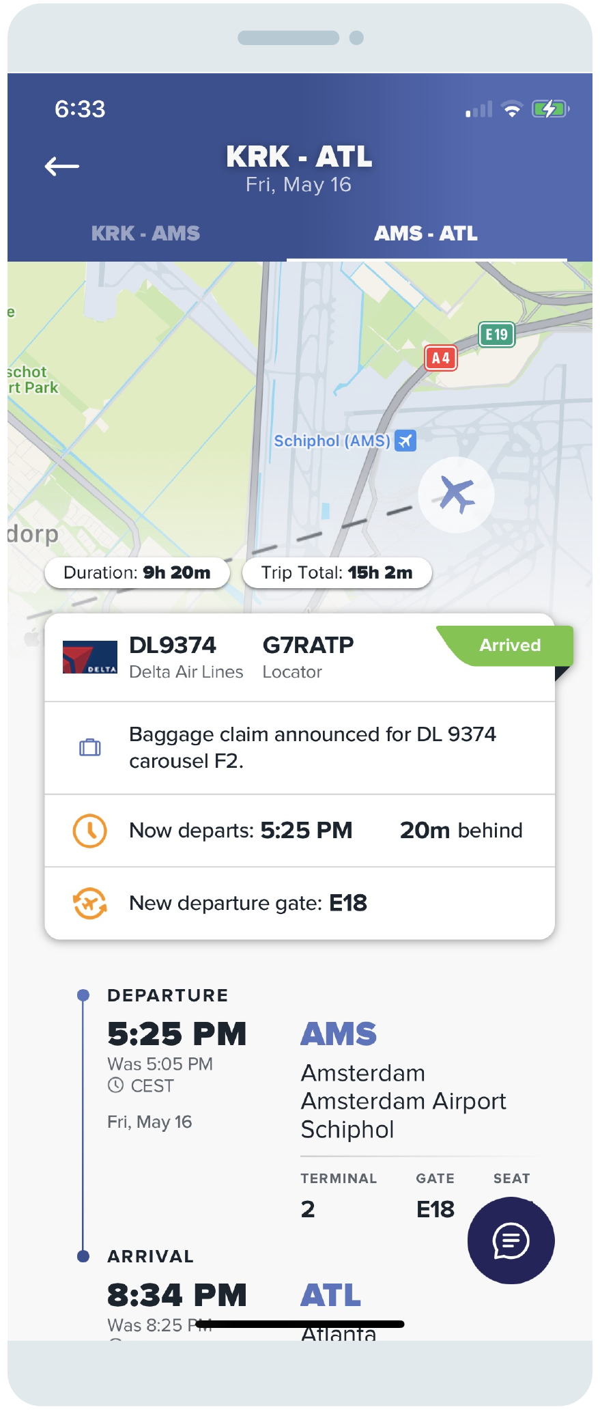This screenshot has height=1414, width=600.
Task: Tap the New departure gate E18 row
Action: coord(300,903)
